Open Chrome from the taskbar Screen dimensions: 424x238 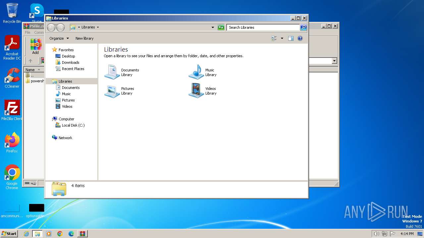tap(60, 234)
